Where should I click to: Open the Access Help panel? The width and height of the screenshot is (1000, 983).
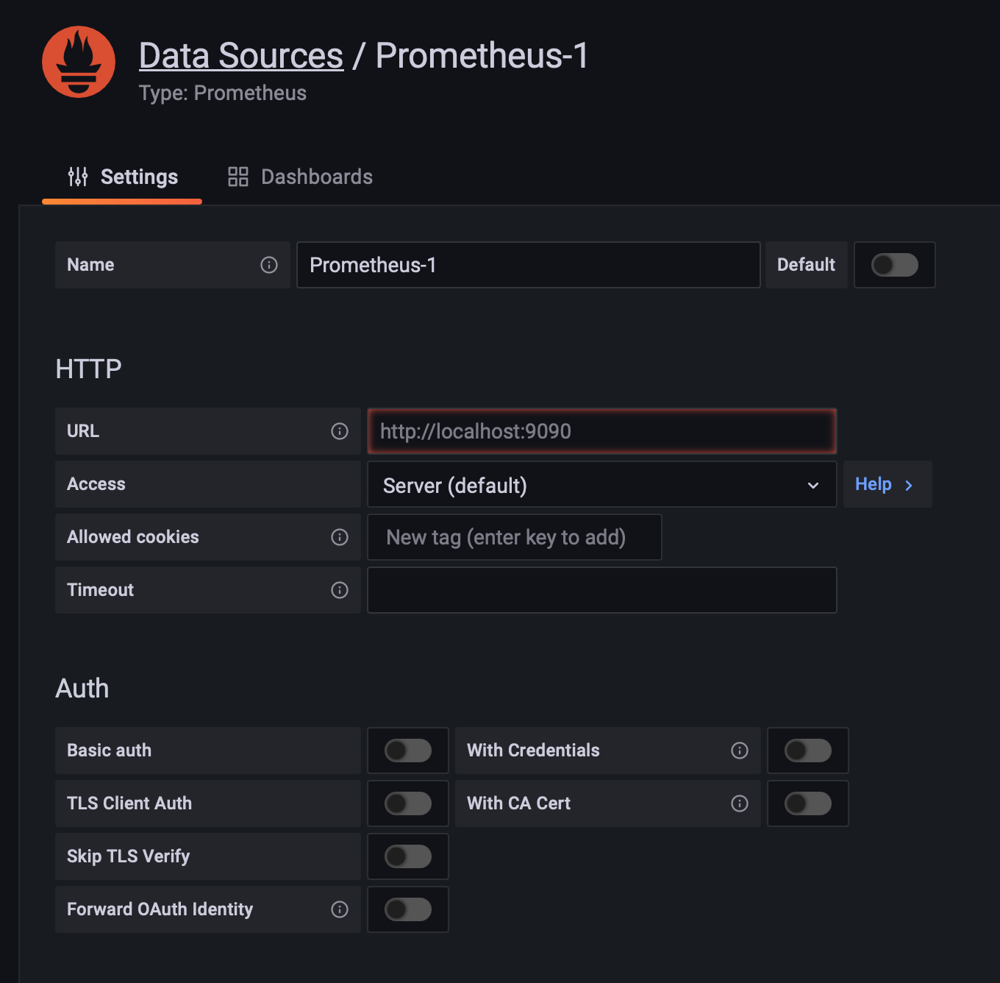click(x=888, y=484)
